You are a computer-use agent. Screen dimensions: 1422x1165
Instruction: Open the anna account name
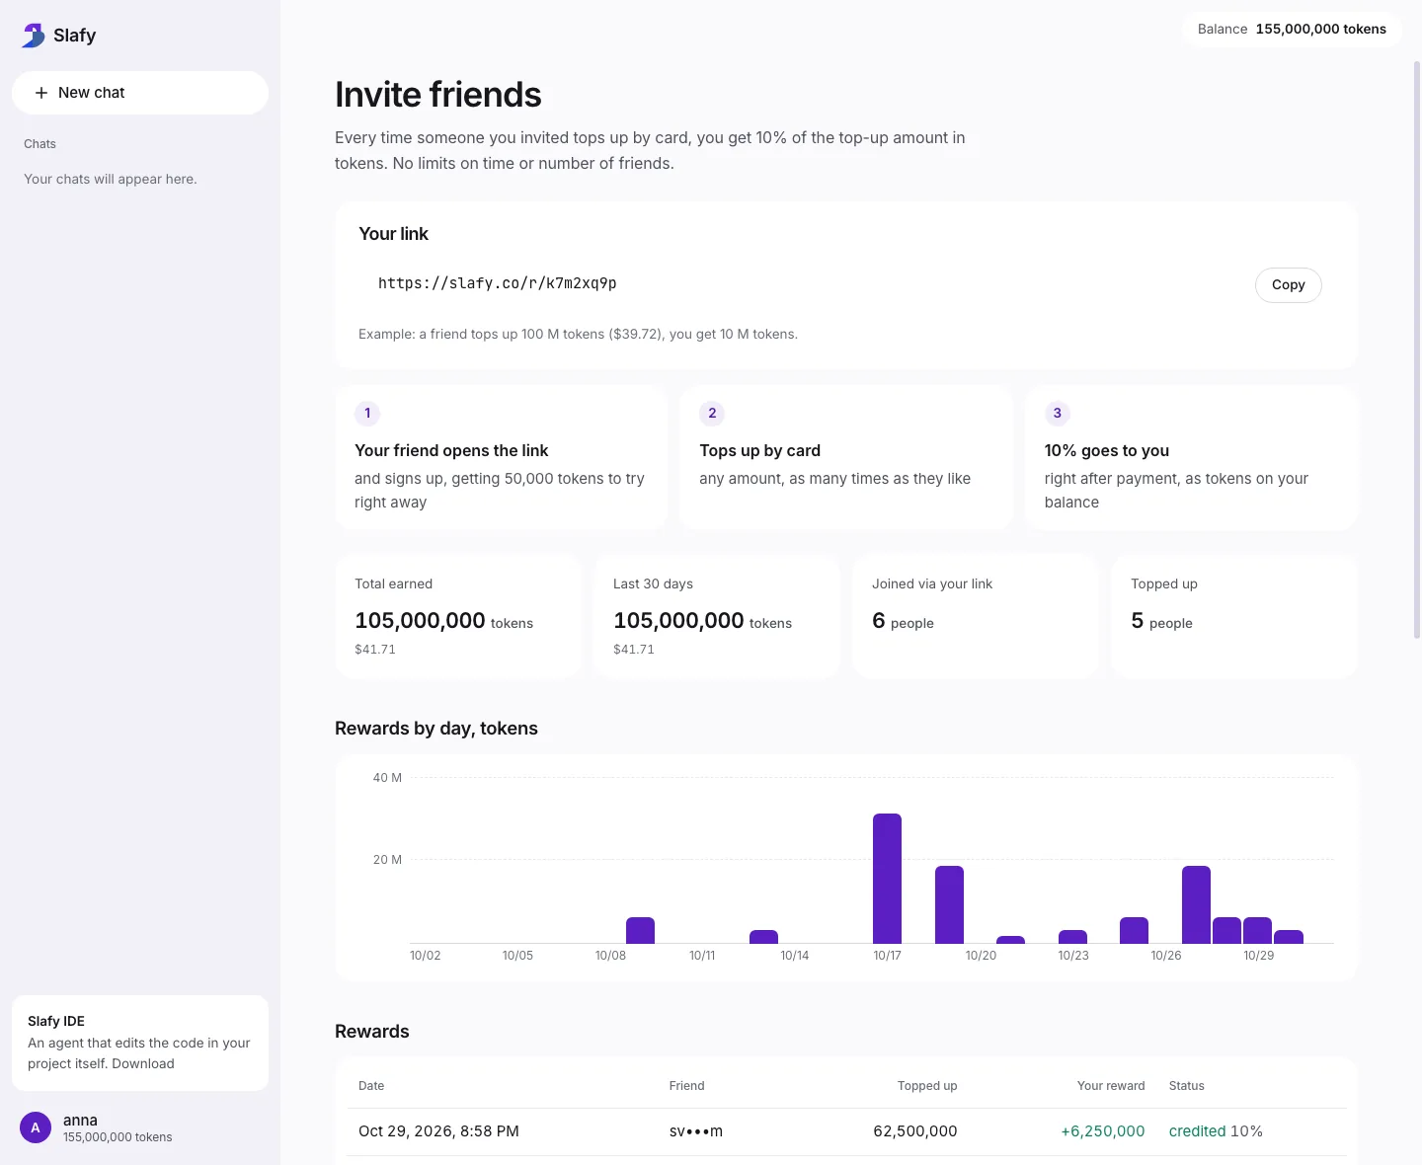coord(80,1120)
